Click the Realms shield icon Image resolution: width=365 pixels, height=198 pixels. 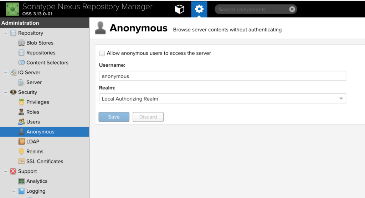[x=21, y=151]
